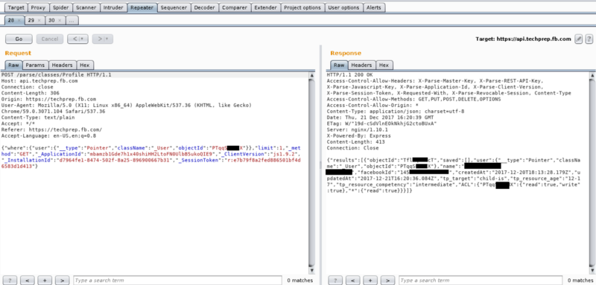The image size is (596, 285).
Task: Click the HTTP/1.1 200 OK status line
Action: [349, 74]
